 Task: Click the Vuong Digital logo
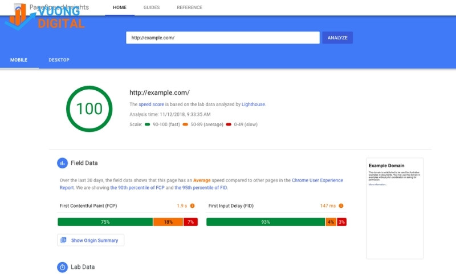pos(46,17)
